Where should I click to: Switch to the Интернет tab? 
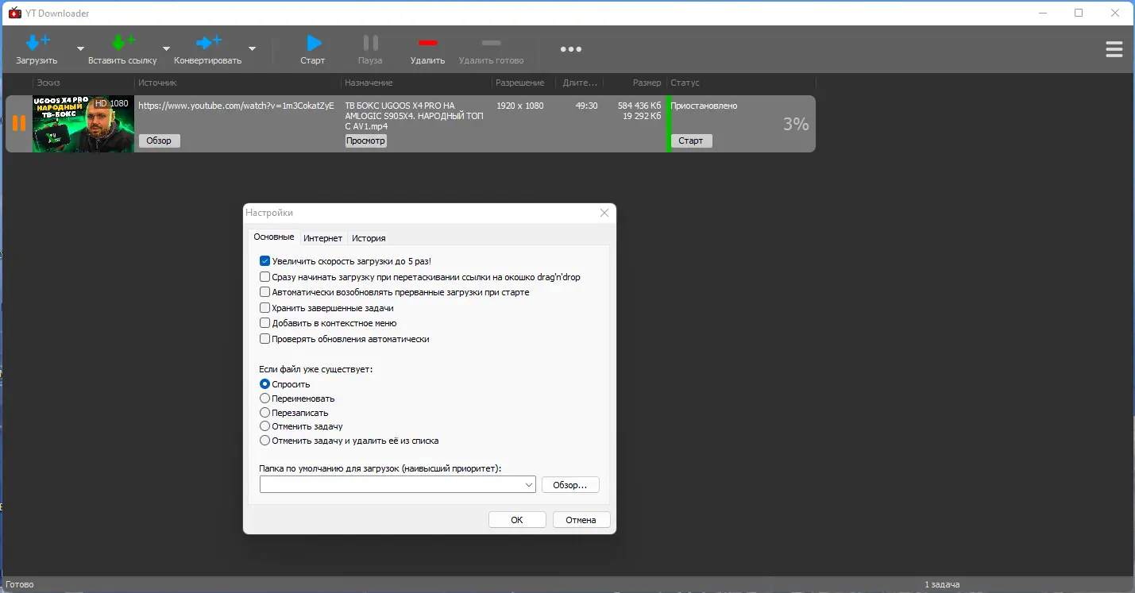323,238
